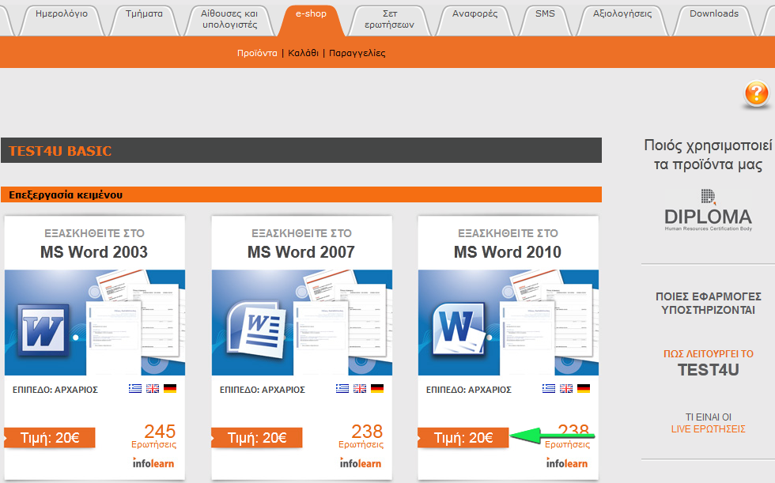The width and height of the screenshot is (775, 483).
Task: Go to Καλάθι shopping cart link
Action: [303, 53]
